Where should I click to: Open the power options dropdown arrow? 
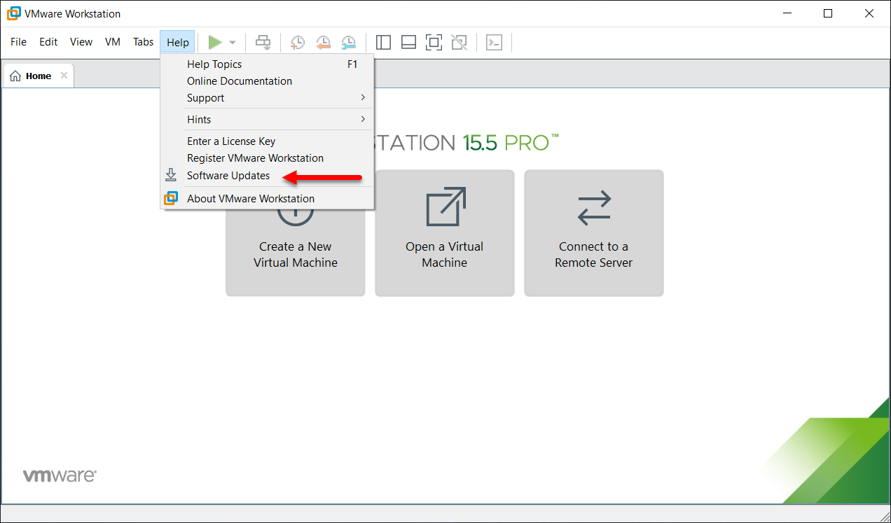[233, 43]
